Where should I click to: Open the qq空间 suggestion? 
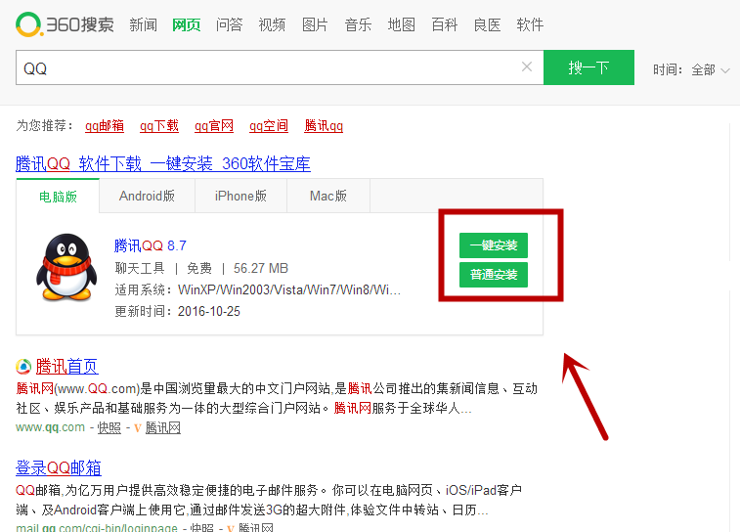pyautogui.click(x=269, y=126)
